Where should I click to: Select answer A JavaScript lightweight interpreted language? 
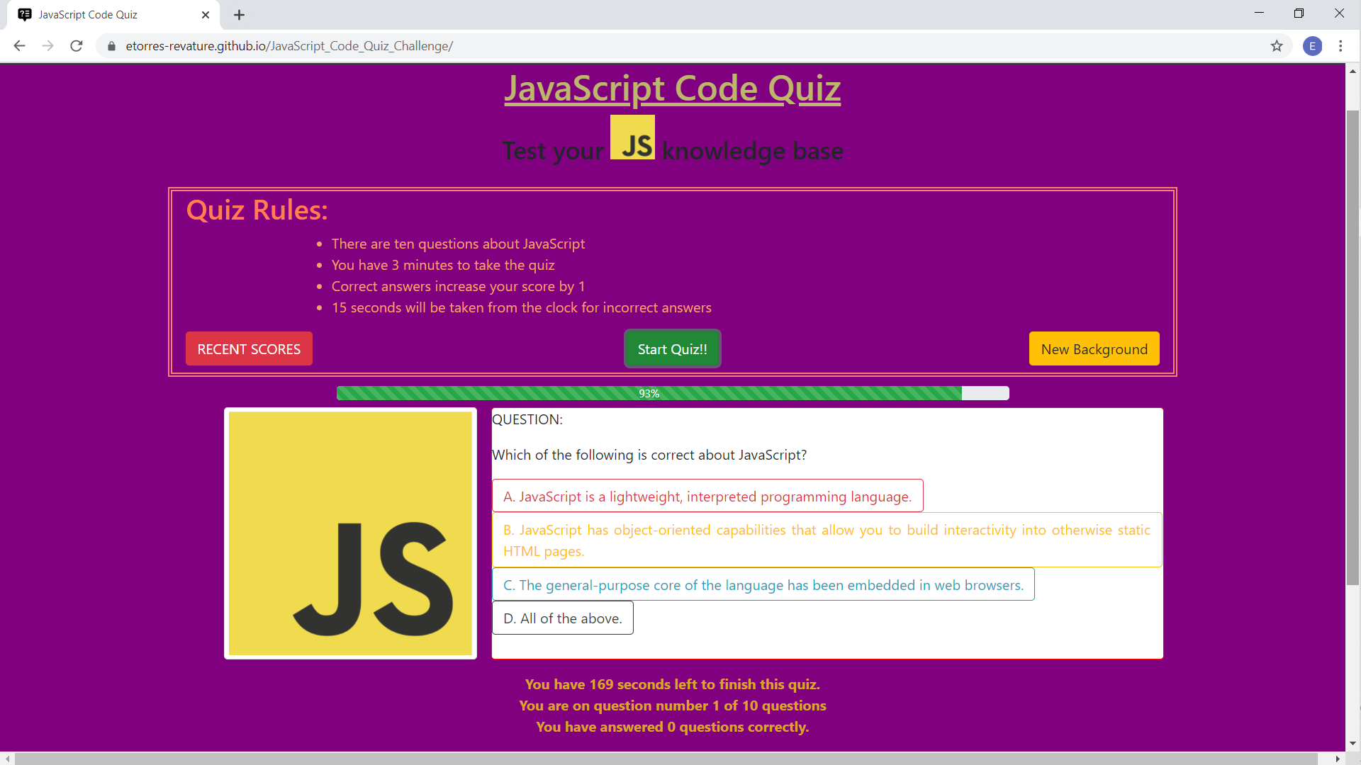pyautogui.click(x=707, y=496)
